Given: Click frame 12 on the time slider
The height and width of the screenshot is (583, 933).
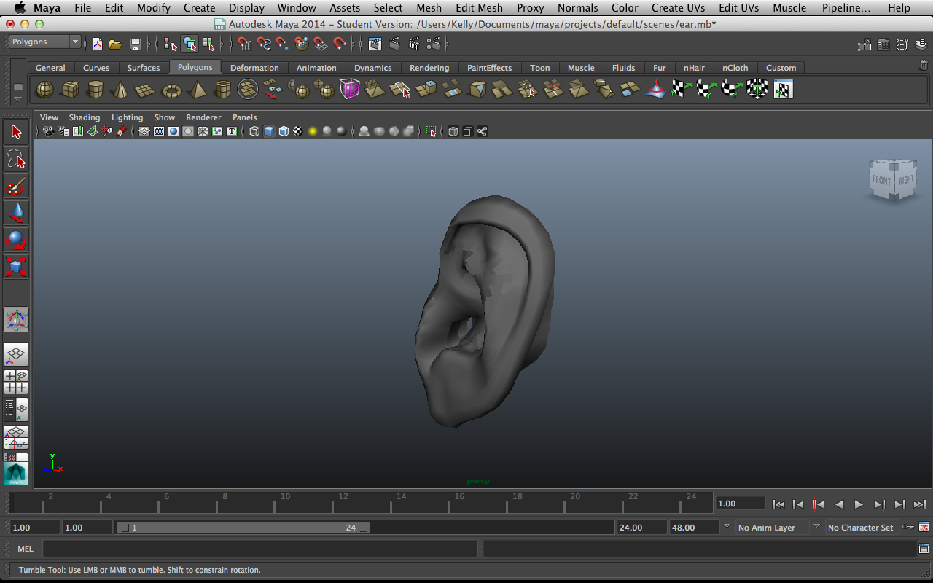Looking at the screenshot, I should [343, 502].
